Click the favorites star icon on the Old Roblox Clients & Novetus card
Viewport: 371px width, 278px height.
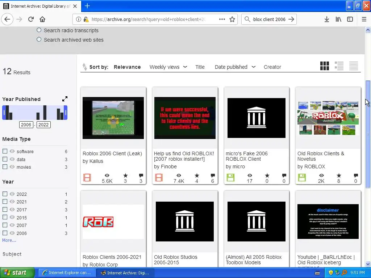tap(339, 176)
